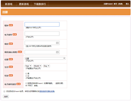Viewport: 131px width, 101px height.
Task: Focus the 昵称 nickname input field
Action: click(x=42, y=24)
